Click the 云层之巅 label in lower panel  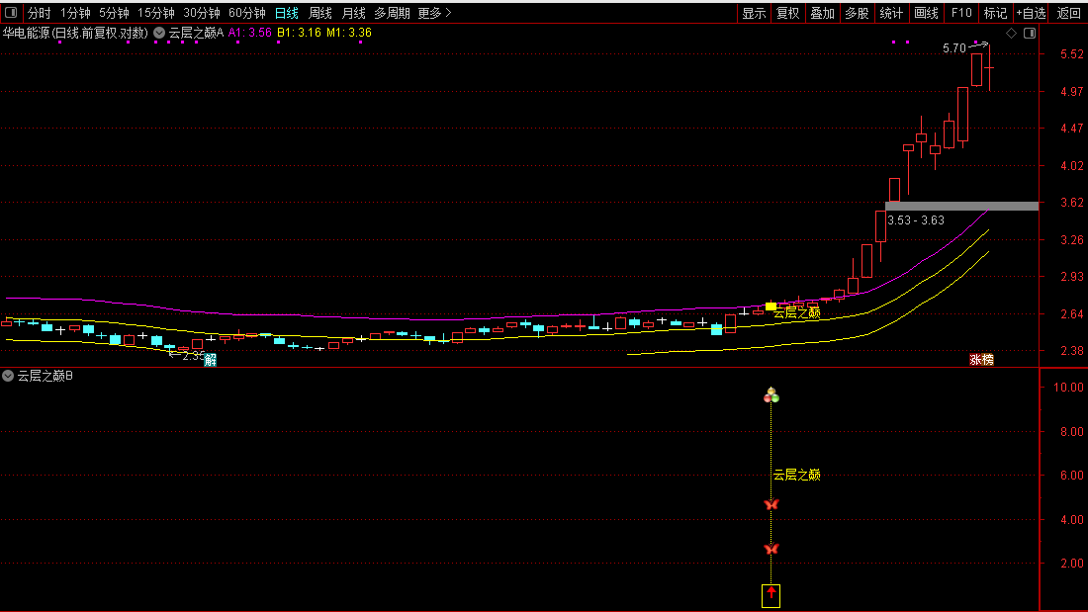[796, 475]
